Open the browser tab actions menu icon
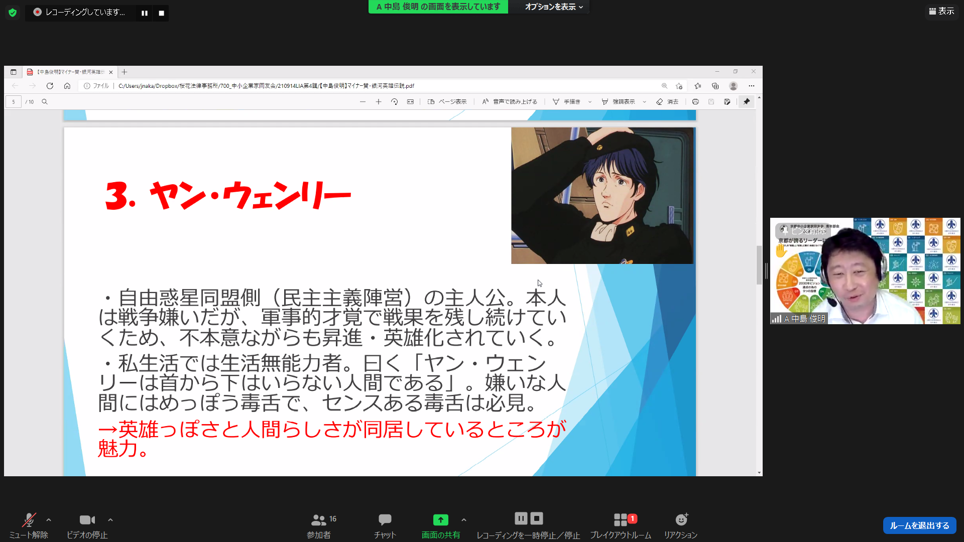Image resolution: width=964 pixels, height=542 pixels. point(14,72)
